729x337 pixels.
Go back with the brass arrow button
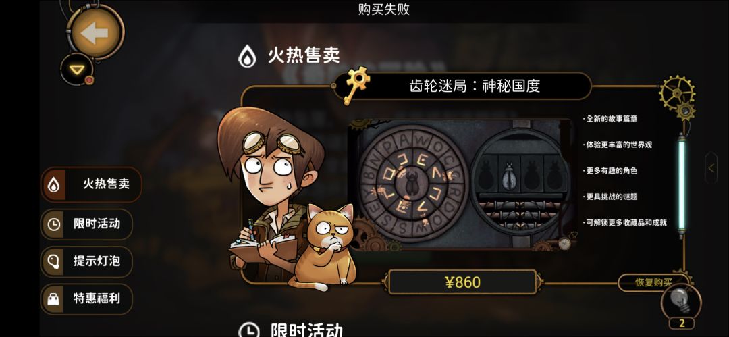95,32
